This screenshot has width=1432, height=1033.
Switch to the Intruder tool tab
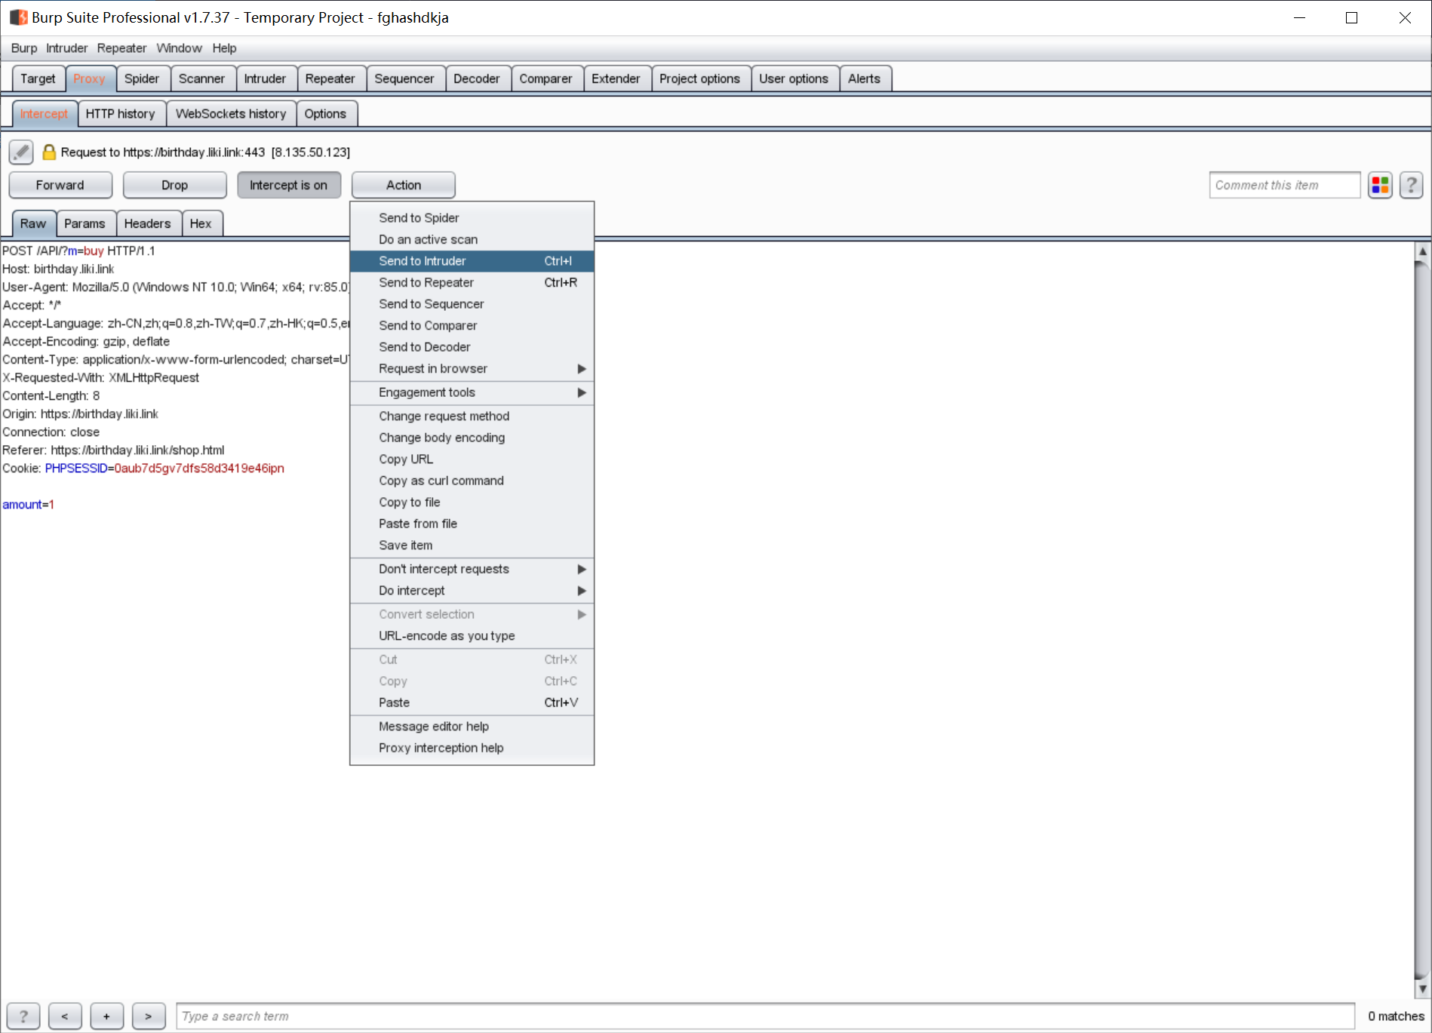pos(265,78)
